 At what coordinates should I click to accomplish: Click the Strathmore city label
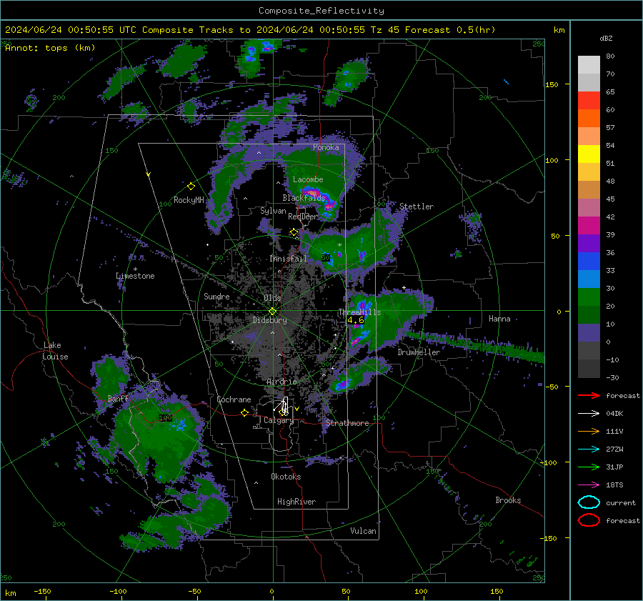click(x=347, y=423)
